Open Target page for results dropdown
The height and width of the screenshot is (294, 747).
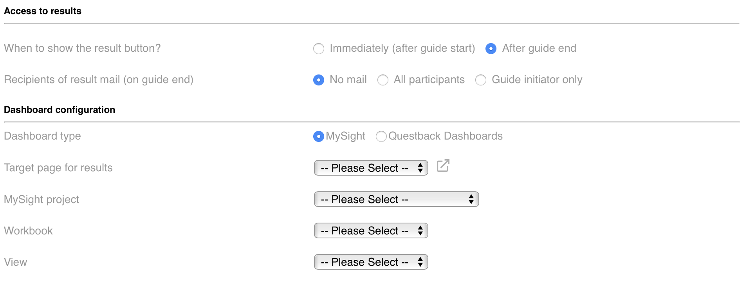[371, 168]
